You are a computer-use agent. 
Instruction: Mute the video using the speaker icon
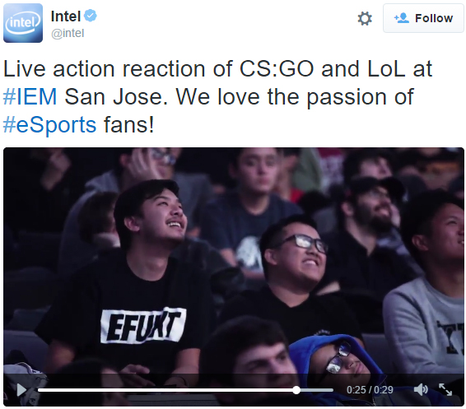[x=421, y=389]
